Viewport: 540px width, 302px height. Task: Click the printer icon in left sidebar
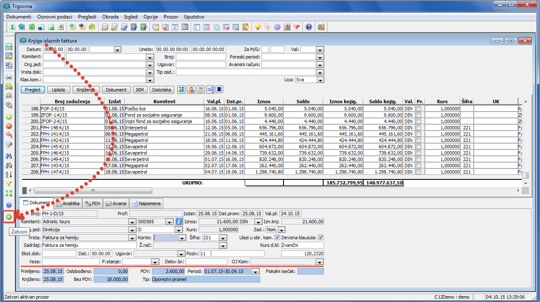click(9, 77)
